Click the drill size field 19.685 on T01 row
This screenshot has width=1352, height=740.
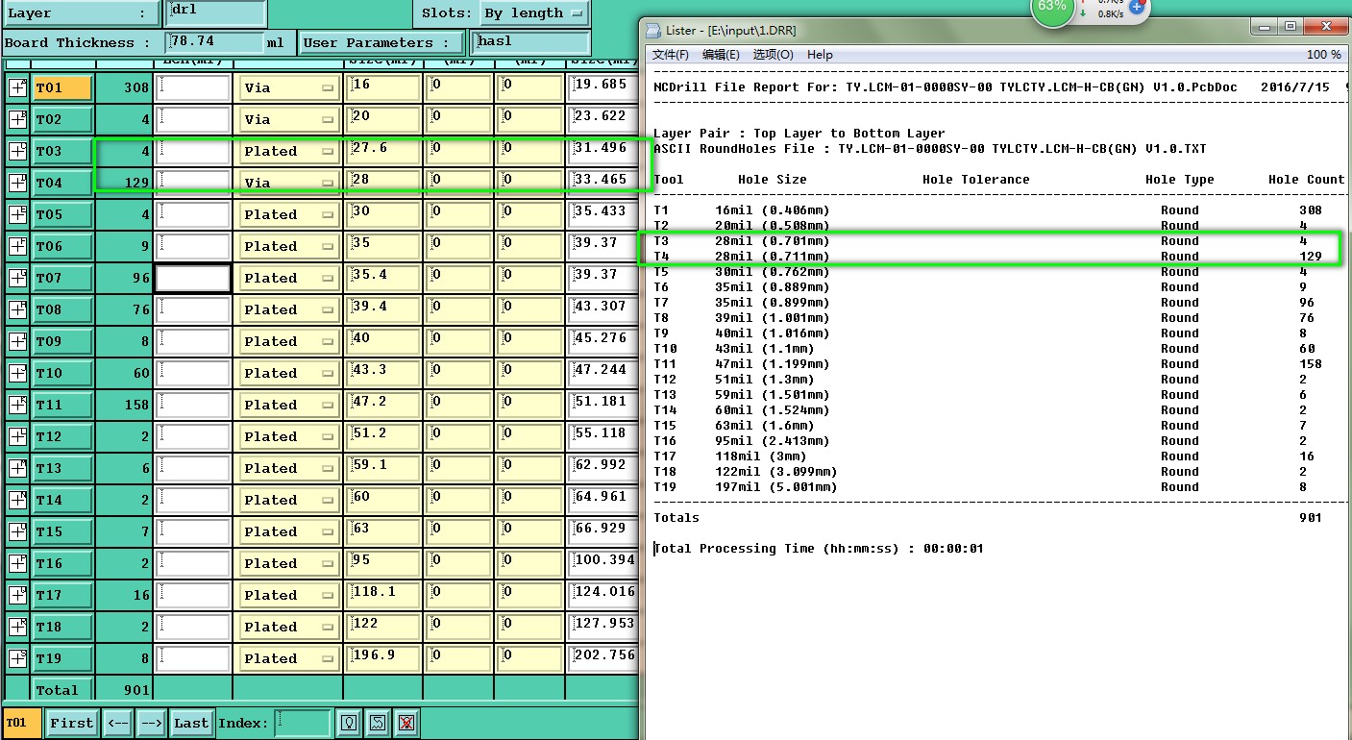point(603,88)
